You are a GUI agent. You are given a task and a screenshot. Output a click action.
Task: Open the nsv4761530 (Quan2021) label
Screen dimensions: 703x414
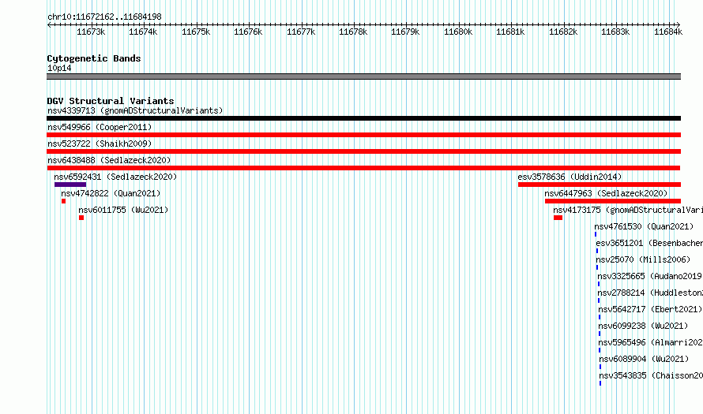pyautogui.click(x=644, y=226)
